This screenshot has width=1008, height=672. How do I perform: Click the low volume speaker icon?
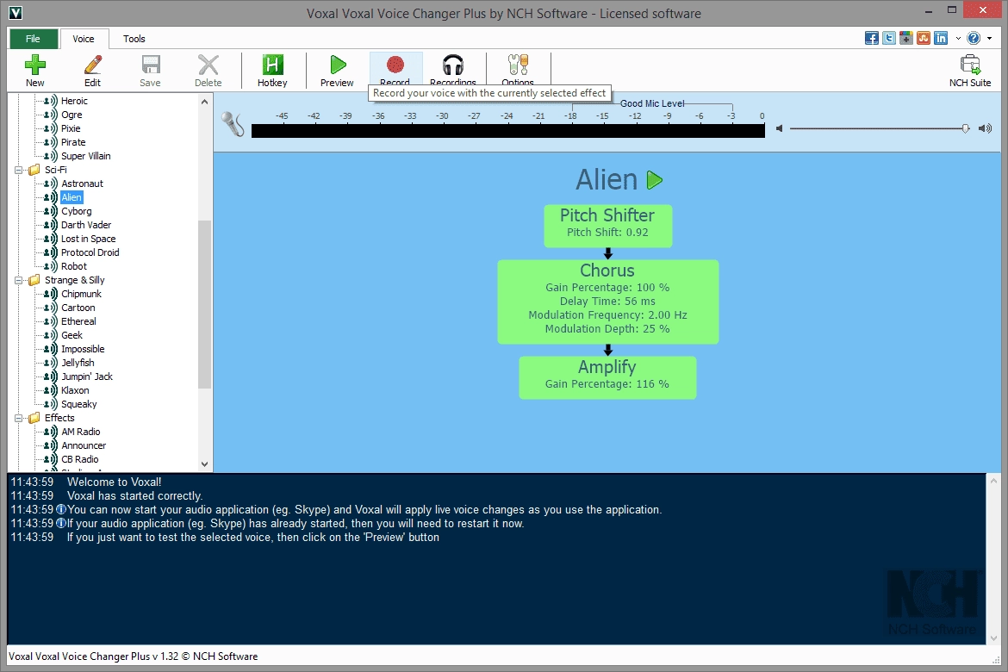(x=779, y=128)
